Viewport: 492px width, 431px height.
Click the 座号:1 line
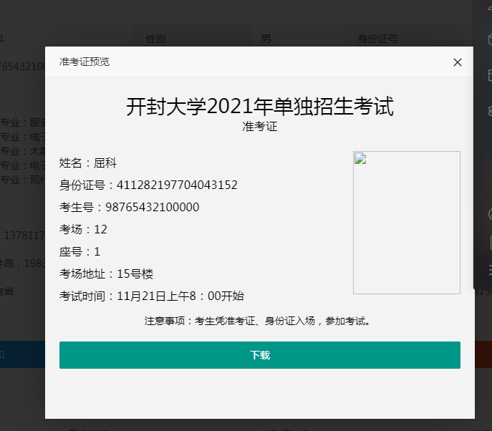[79, 252]
